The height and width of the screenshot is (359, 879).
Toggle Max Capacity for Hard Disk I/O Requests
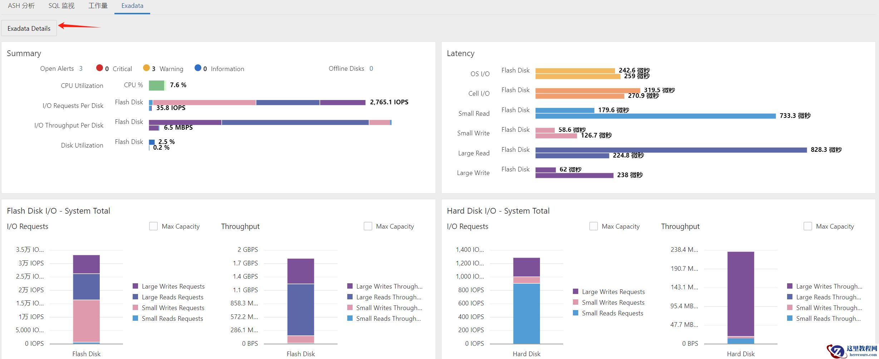point(593,226)
